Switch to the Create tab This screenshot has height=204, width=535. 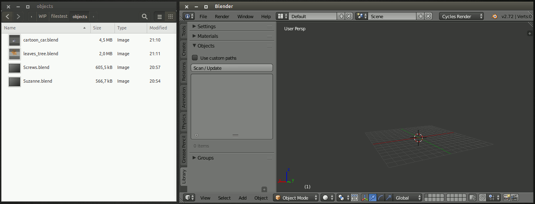click(184, 50)
